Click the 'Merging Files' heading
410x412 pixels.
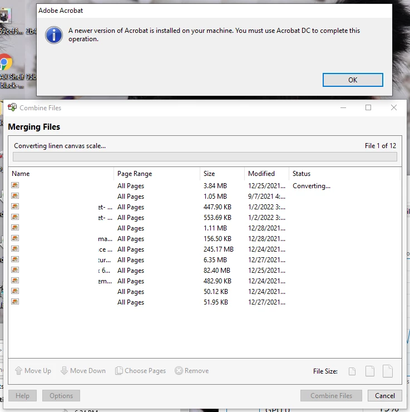tap(34, 127)
